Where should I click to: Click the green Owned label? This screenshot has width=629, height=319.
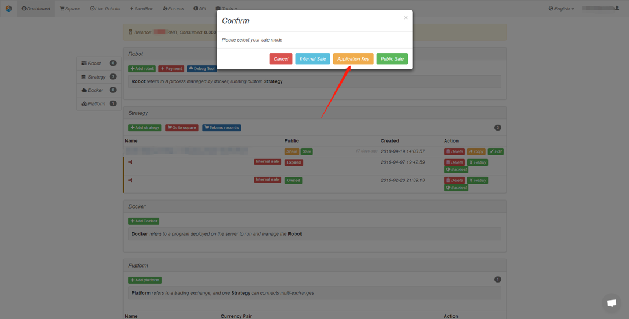[x=293, y=180]
